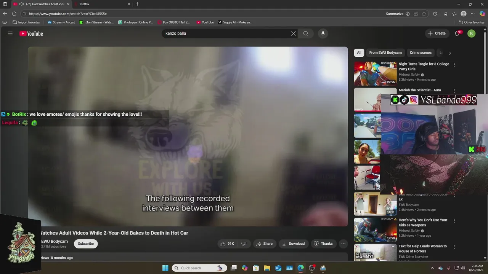The image size is (488, 274).
Task: Open Night Turns Tragic video thumbnail
Action: pyautogui.click(x=375, y=74)
